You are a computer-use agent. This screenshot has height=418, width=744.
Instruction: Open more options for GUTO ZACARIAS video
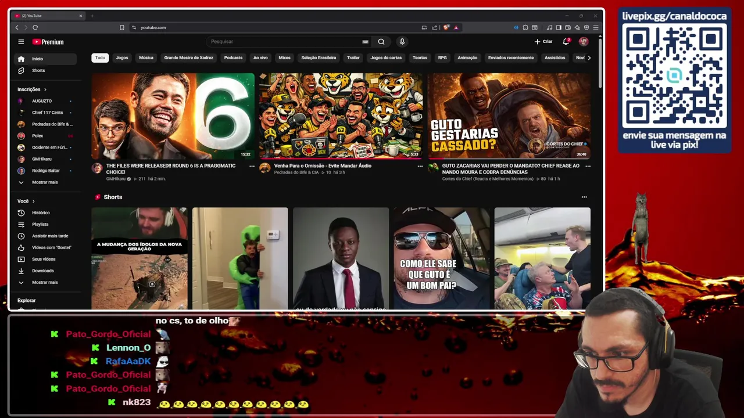tap(588, 166)
